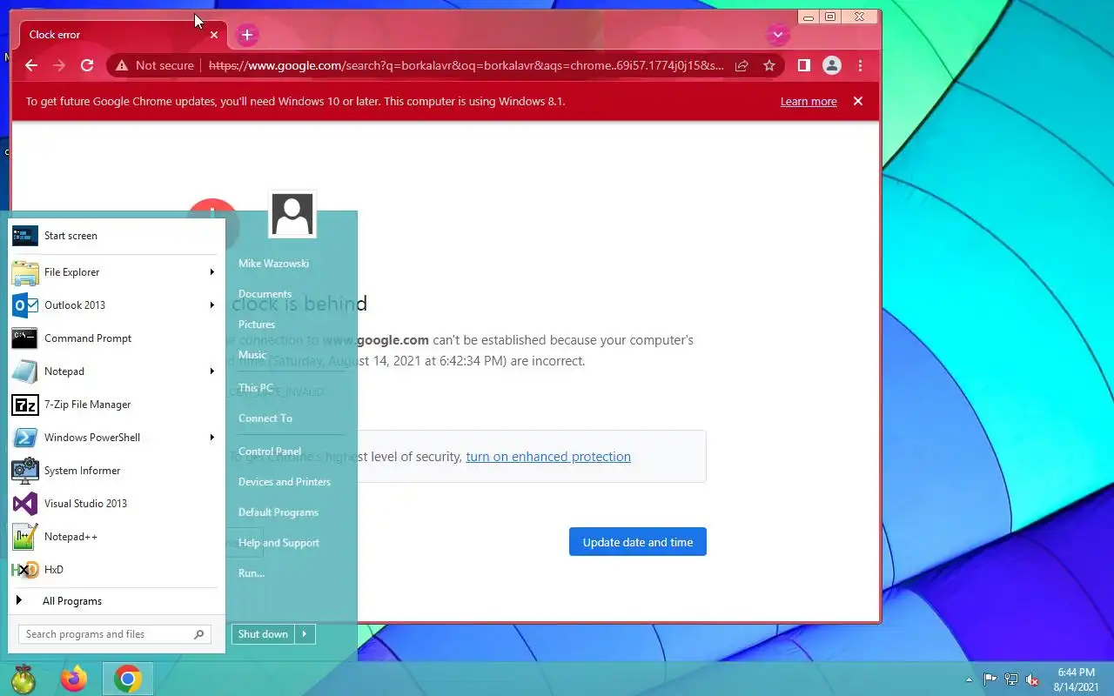This screenshot has width=1114, height=696.
Task: Open Chrome three-dot menu
Action: click(x=860, y=65)
